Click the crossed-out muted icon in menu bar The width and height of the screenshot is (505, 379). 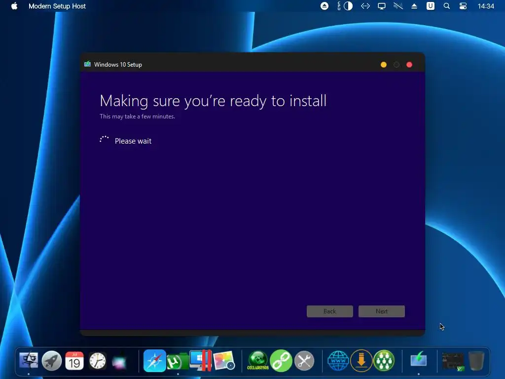[398, 6]
